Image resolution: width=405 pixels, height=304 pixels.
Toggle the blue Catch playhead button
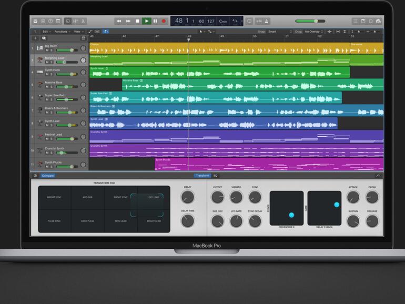click(x=106, y=32)
